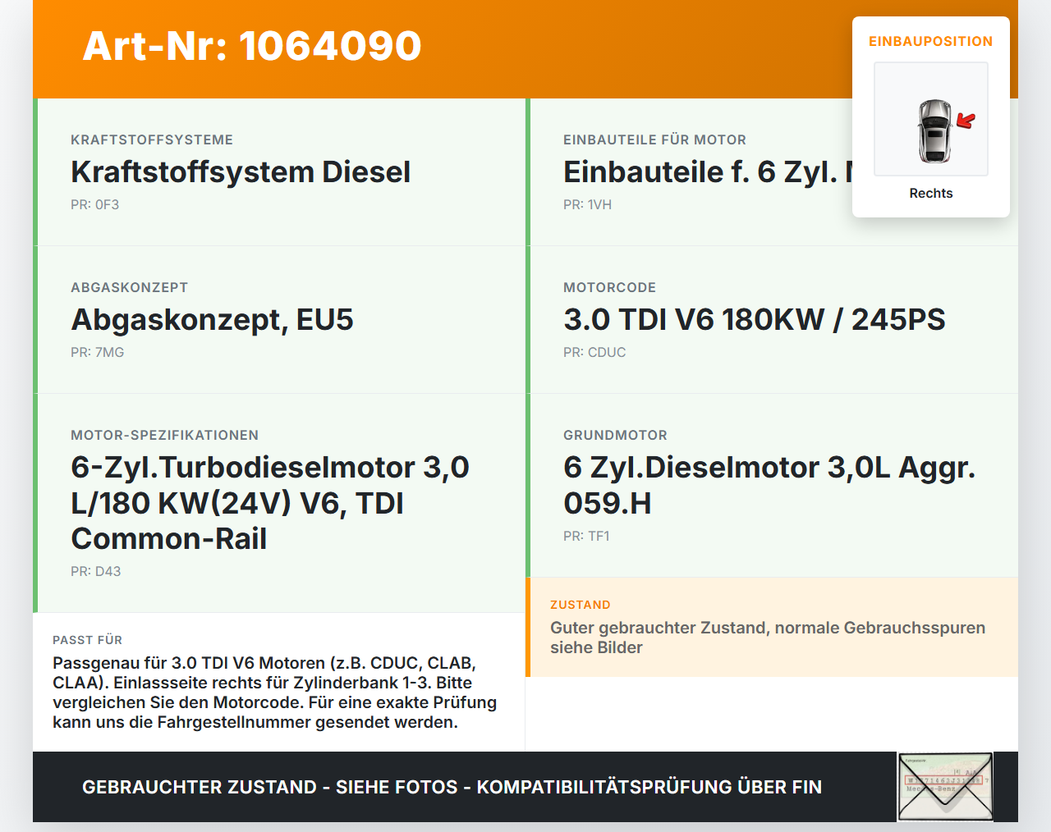Click the PR: CDUC code

pos(594,352)
